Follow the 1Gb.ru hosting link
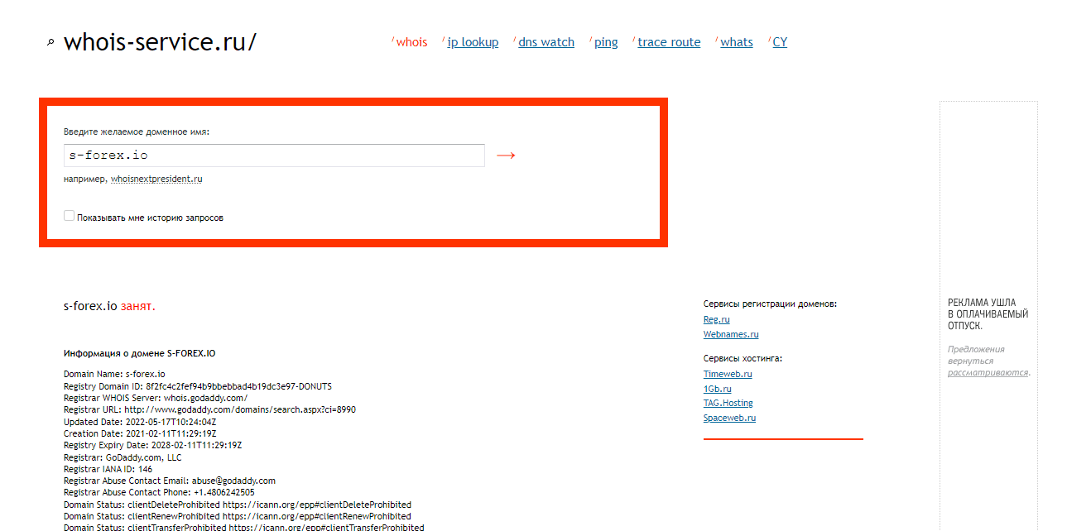This screenshot has width=1067, height=531. point(717,389)
